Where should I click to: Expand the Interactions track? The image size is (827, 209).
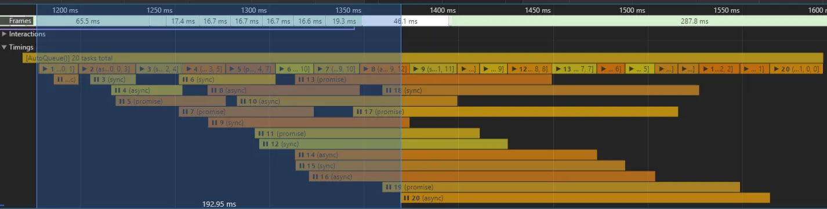pyautogui.click(x=5, y=34)
